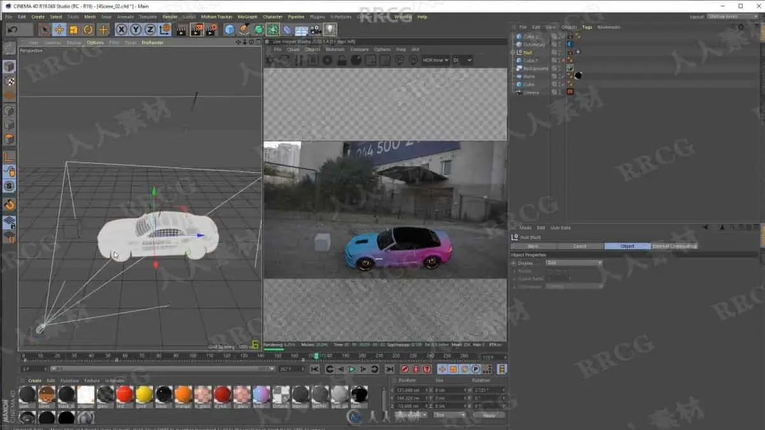Click the Apply button in Coordinates

click(488, 415)
